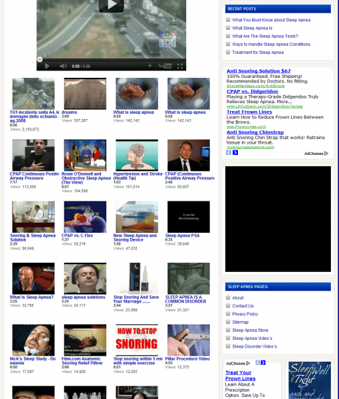Toggle fullscreen on the video player
The image size is (339, 399).
(179, 66)
